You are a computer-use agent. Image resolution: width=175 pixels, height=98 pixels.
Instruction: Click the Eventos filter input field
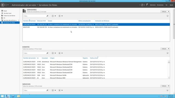[x=35, y=53]
